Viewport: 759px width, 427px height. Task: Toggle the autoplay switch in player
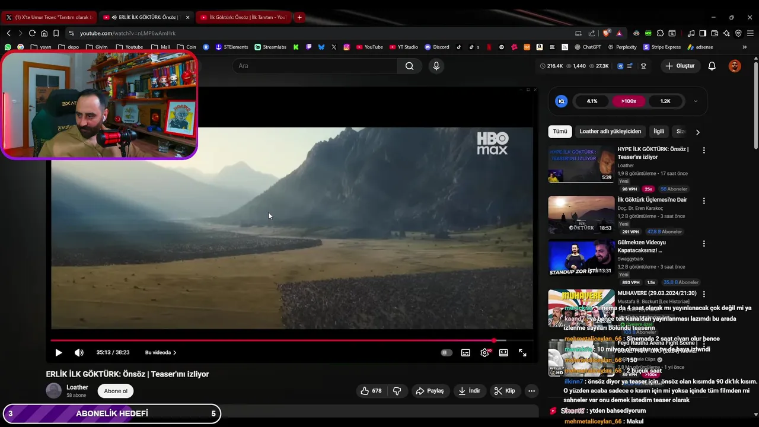(447, 352)
